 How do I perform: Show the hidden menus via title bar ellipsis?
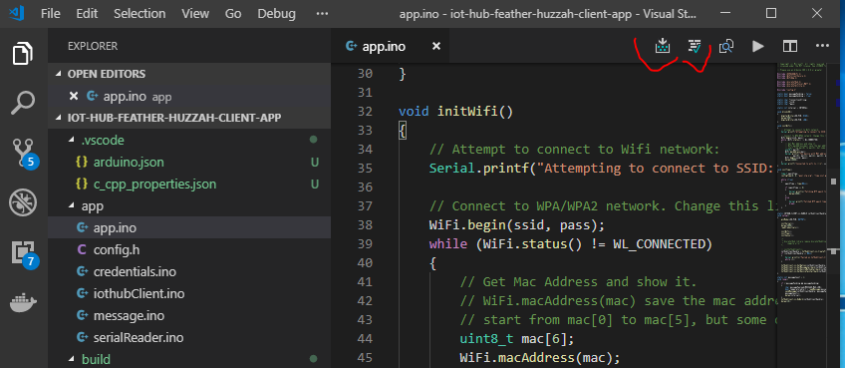[x=322, y=14]
